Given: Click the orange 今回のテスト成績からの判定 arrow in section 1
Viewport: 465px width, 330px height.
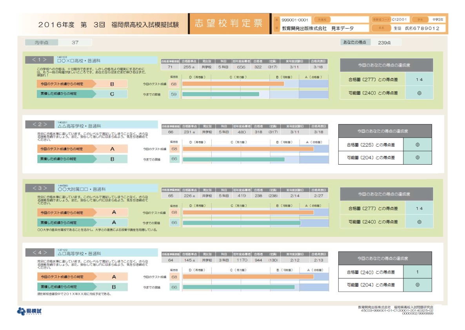Looking at the screenshot, I should [66, 84].
